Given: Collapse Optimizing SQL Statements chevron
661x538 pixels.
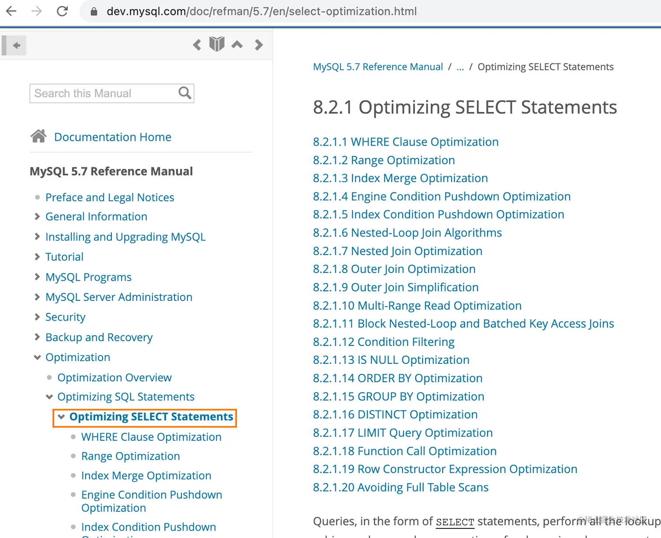Looking at the screenshot, I should pos(49,397).
